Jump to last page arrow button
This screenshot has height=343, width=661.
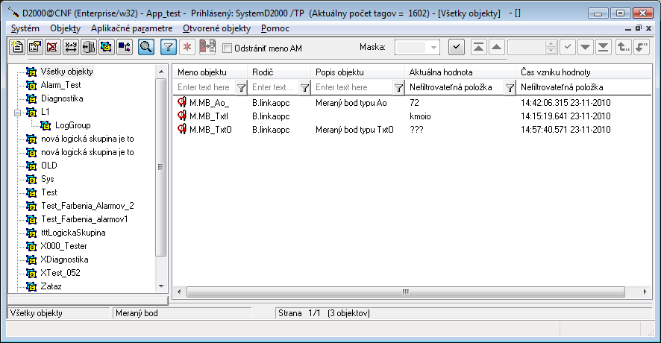pyautogui.click(x=603, y=47)
